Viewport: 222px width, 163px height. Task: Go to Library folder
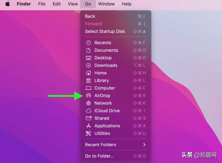click(x=116, y=80)
